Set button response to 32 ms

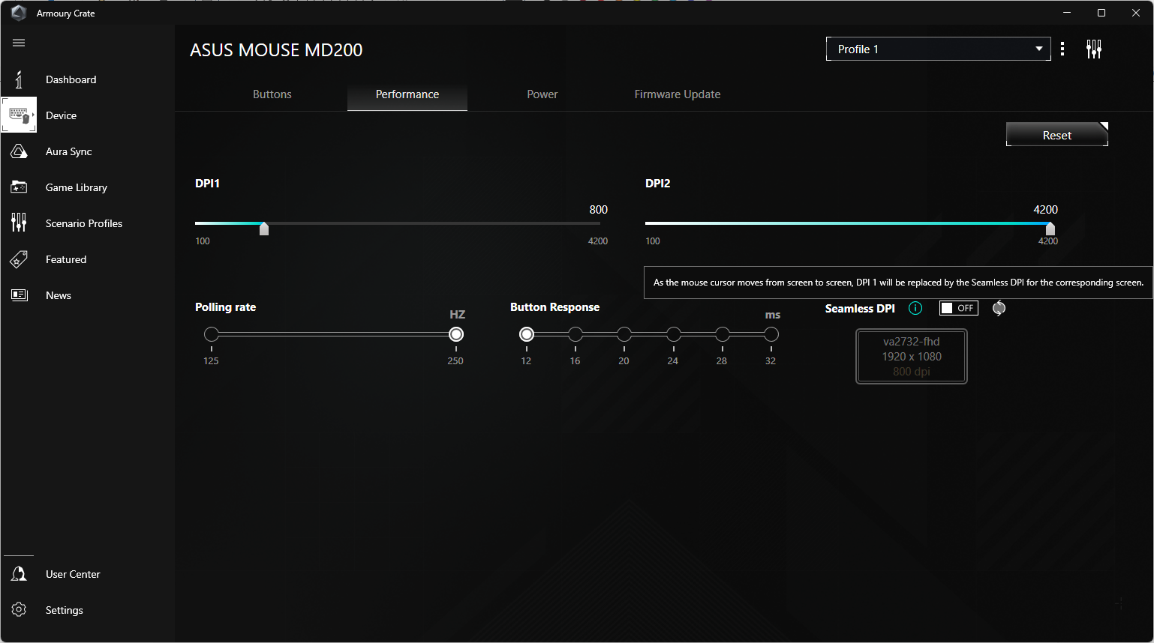771,334
